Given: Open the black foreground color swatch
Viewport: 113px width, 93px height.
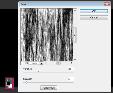Looking at the screenshot, I should click(x=8, y=84).
